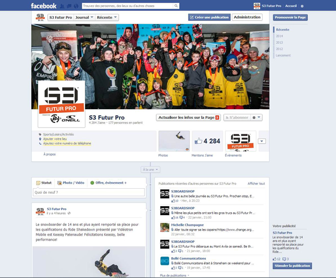This screenshot has height=278, width=336.
Task: Click Michelle Champagne's avatar
Action: (164, 228)
